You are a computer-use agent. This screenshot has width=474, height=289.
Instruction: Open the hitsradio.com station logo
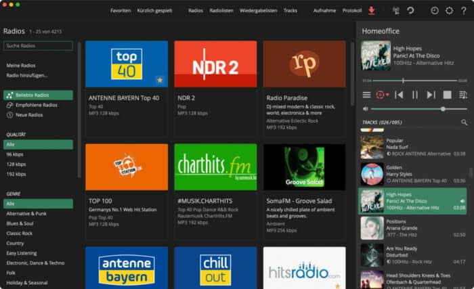(305, 268)
